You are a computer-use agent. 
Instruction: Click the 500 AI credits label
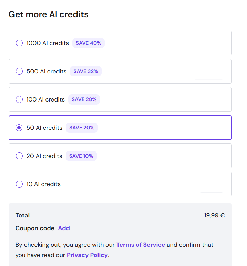pos(47,71)
